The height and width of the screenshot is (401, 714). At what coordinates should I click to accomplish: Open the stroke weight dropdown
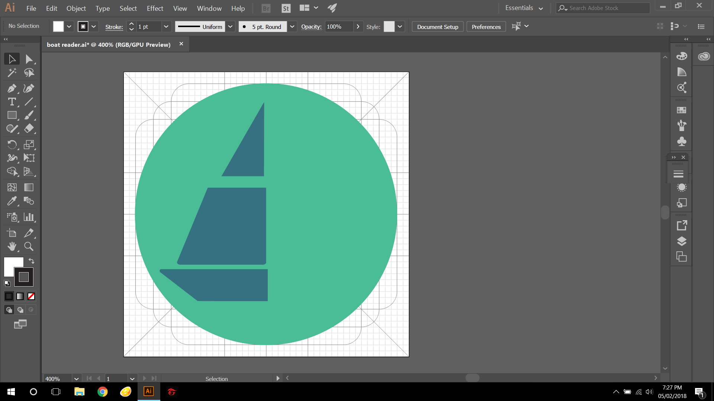pyautogui.click(x=166, y=27)
